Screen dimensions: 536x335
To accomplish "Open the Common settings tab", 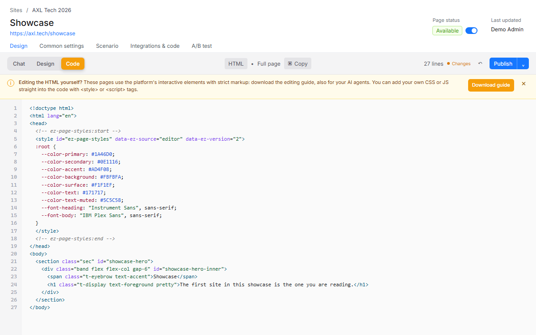I will (62, 46).
